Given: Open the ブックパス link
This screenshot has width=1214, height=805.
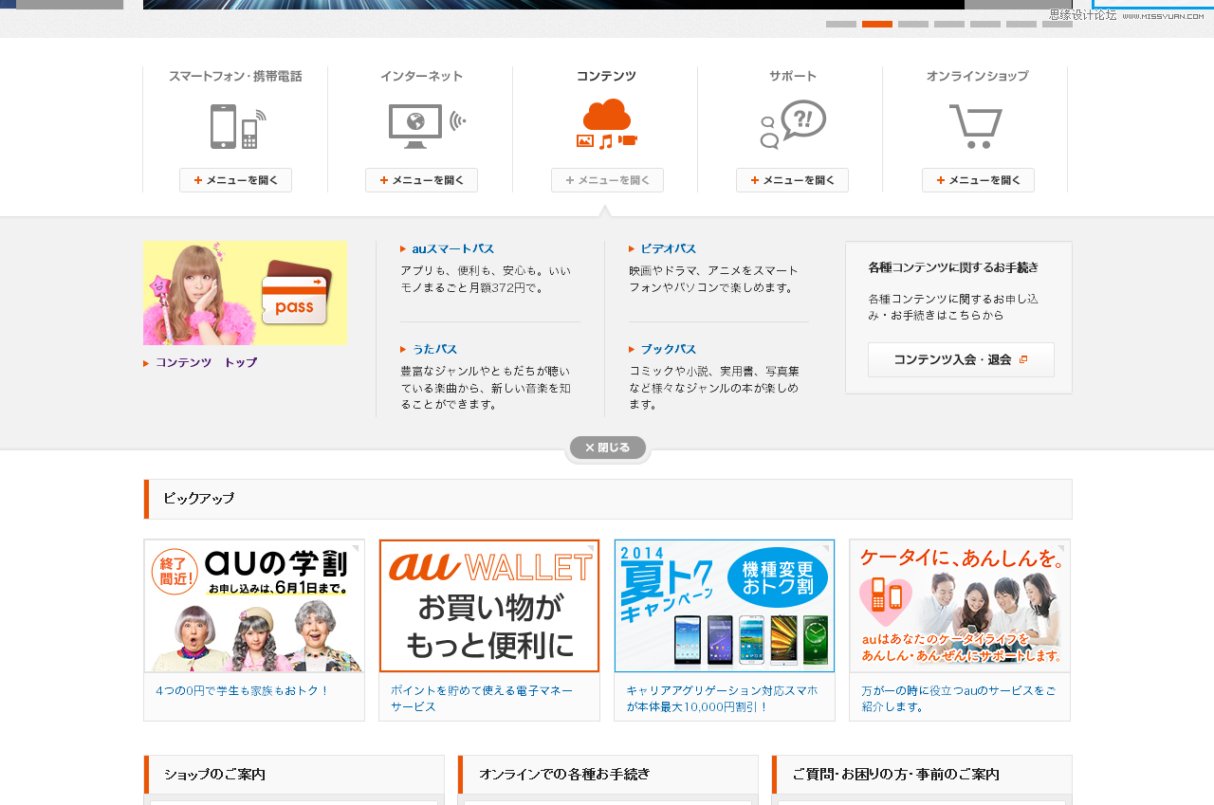Looking at the screenshot, I should point(668,349).
